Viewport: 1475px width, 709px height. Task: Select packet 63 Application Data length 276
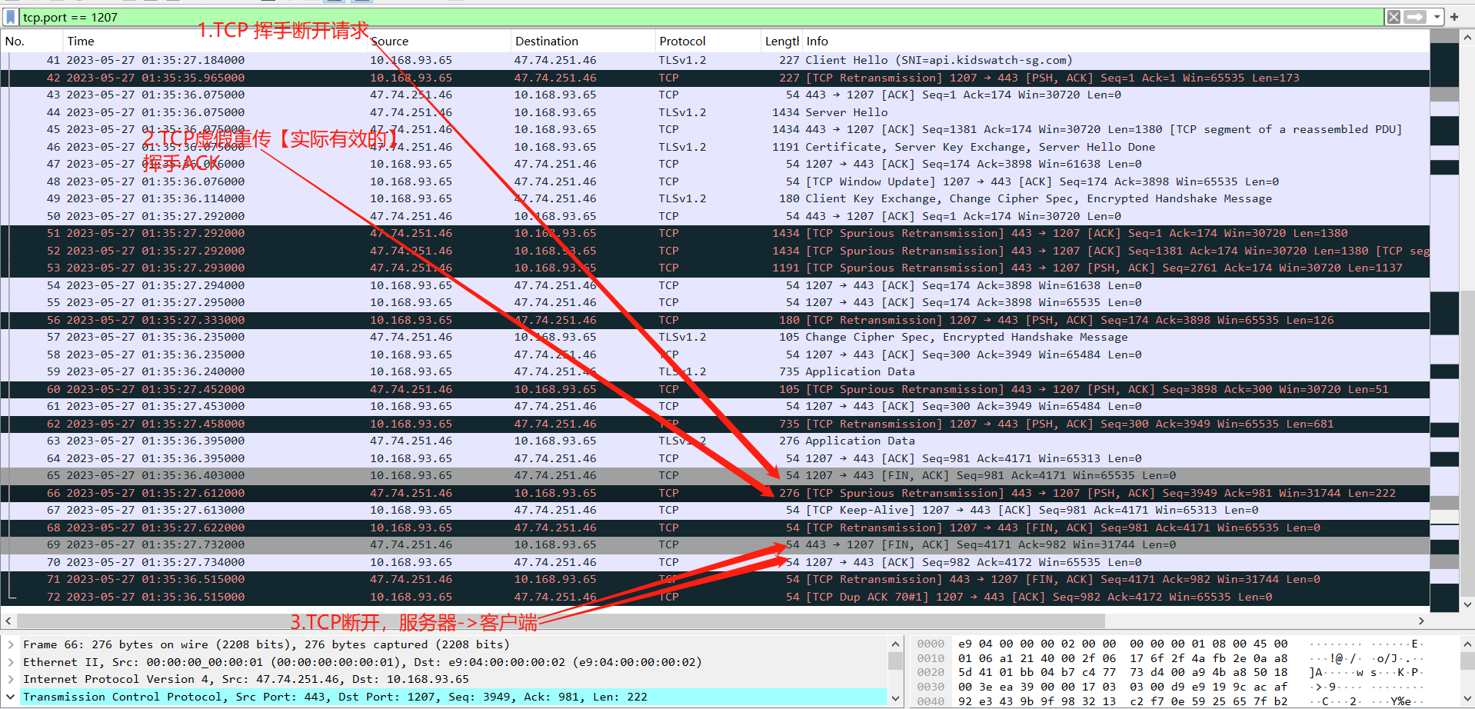[x=715, y=441]
